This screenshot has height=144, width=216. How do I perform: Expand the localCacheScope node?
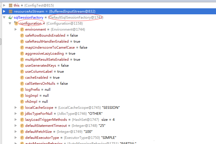coord(16,108)
